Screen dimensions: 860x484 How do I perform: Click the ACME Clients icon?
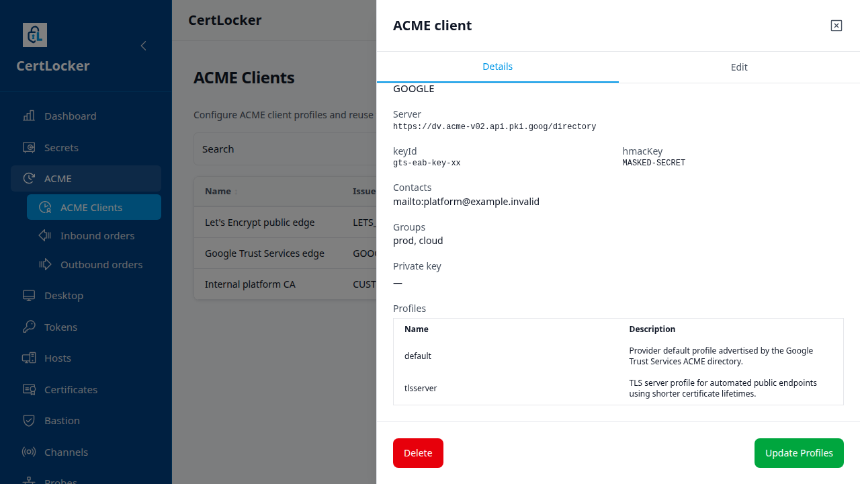pos(45,207)
